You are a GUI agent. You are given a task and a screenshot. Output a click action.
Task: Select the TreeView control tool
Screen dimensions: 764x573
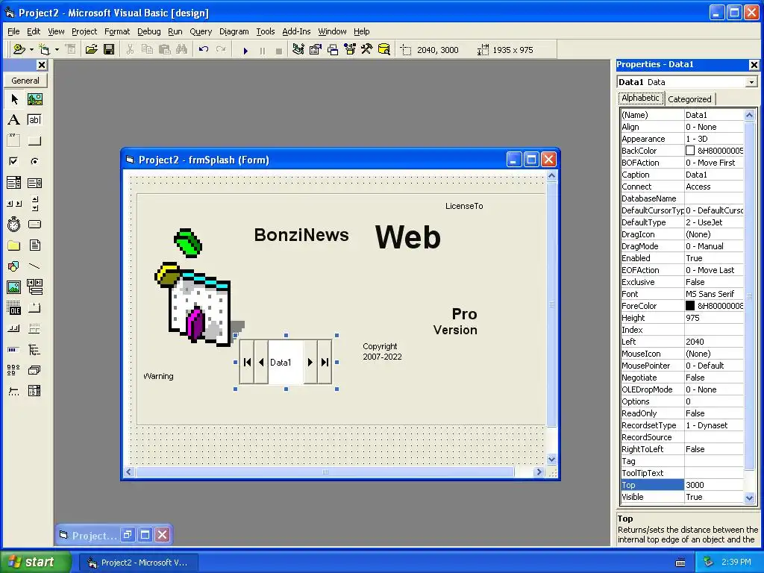coord(34,349)
